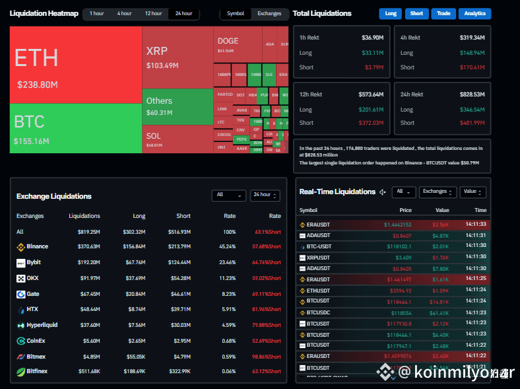Viewport: 520px width, 389px height.
Task: Click the AVAX heatmap tile
Action: coord(242,110)
